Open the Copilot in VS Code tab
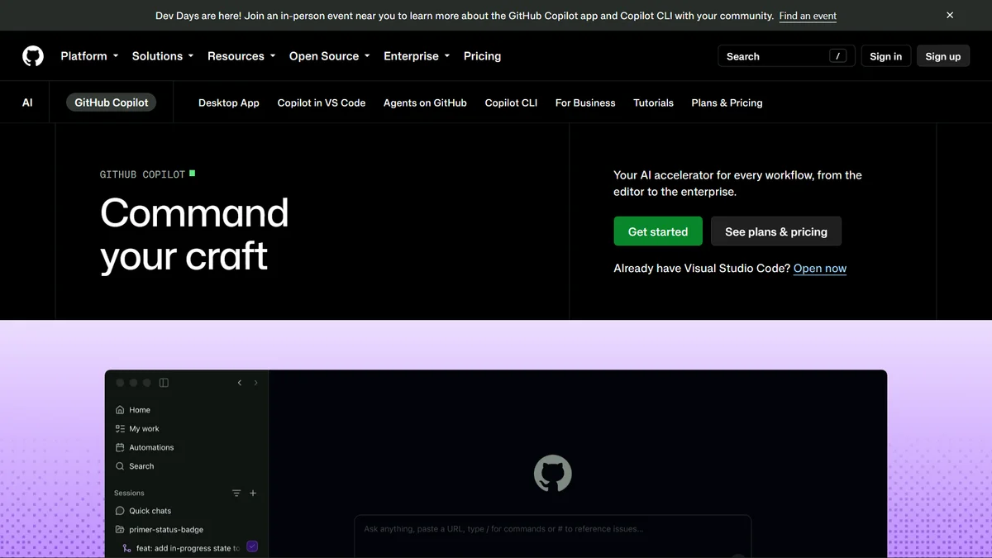 coord(322,103)
